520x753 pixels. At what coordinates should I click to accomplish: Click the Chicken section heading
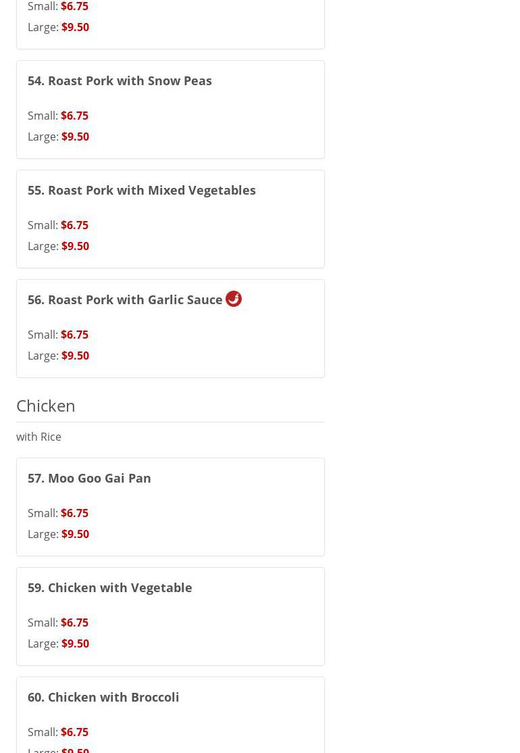(x=46, y=405)
